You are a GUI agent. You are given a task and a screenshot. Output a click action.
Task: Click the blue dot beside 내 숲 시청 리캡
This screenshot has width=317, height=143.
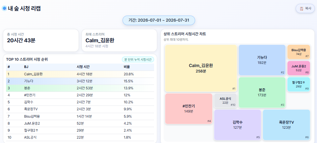coord(4,9)
